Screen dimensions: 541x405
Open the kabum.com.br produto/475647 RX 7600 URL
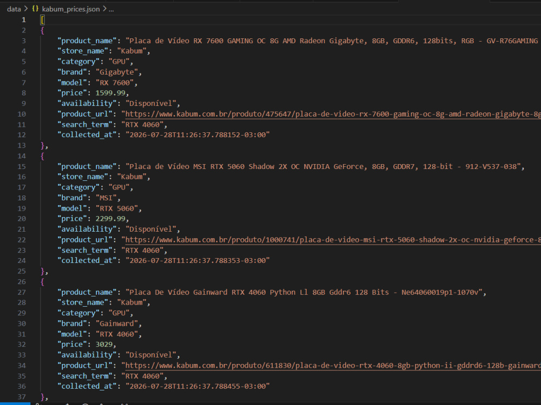point(333,114)
